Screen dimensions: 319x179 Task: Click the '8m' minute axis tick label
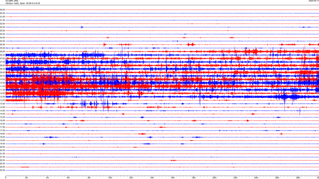coord(89,178)
